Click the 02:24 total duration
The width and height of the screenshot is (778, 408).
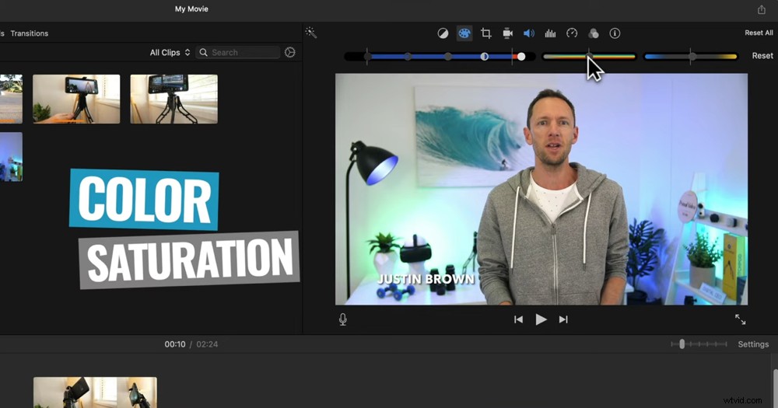207,344
